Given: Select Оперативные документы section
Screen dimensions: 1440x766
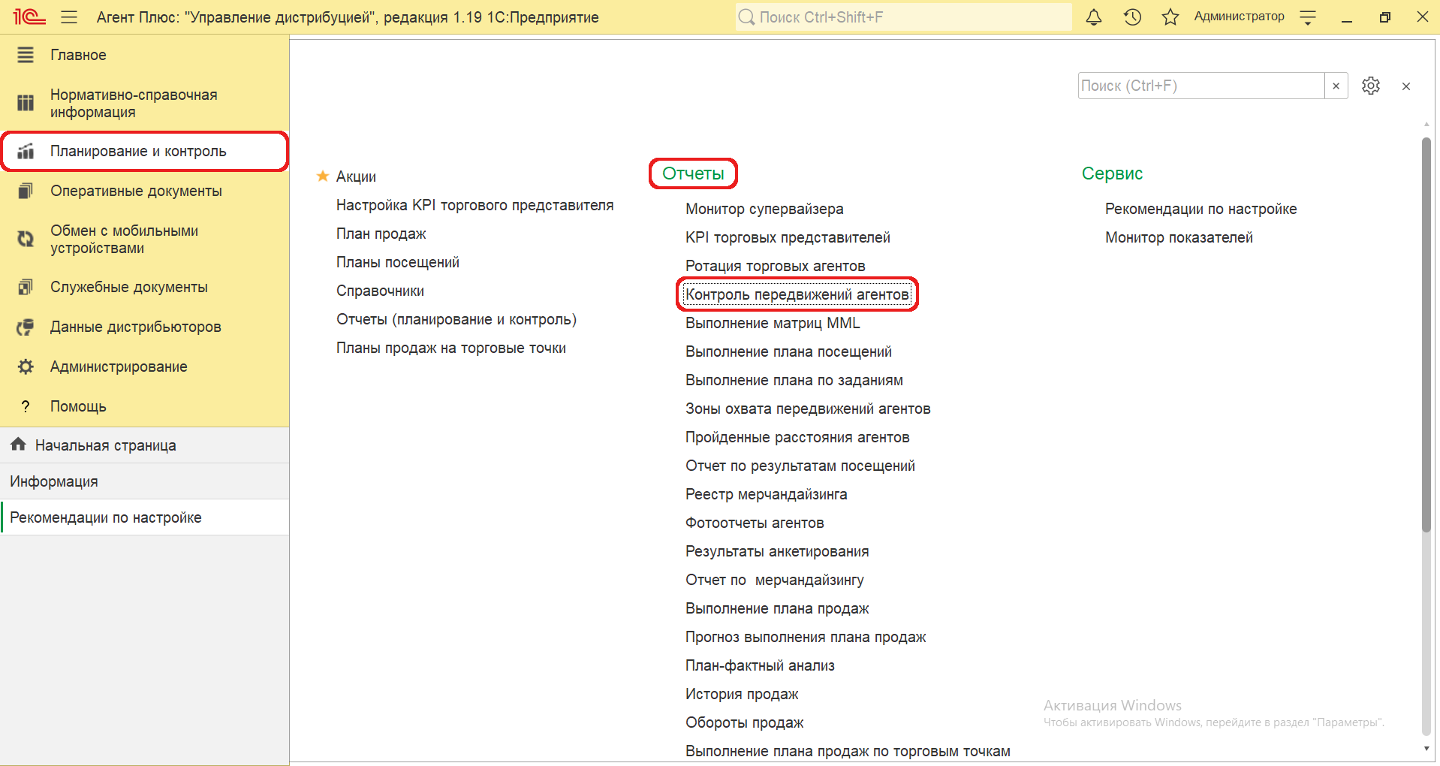Looking at the screenshot, I should click(145, 191).
